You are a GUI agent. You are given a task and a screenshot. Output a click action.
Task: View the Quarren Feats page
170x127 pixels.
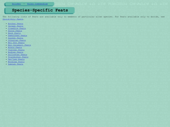point(16,50)
